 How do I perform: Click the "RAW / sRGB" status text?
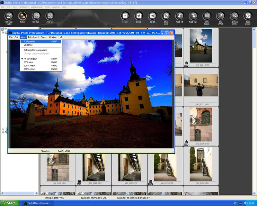coord(64,151)
